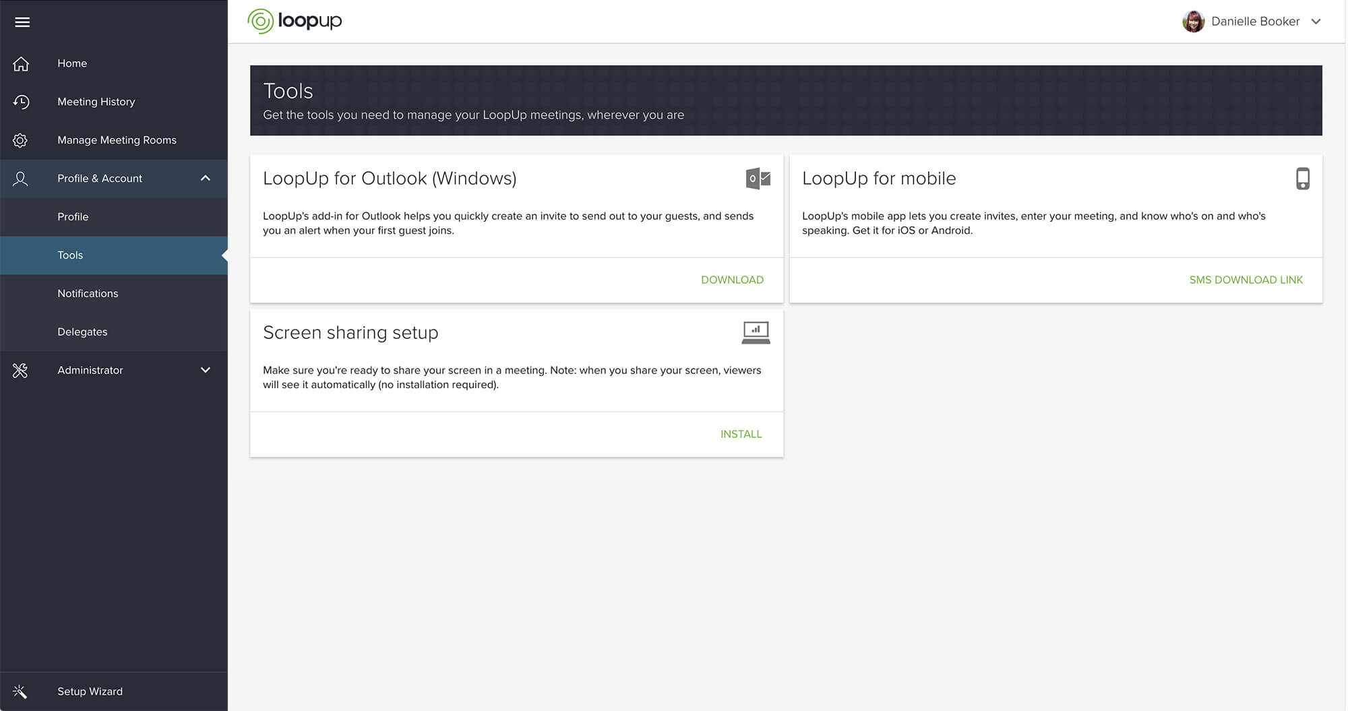Viewport: 1348px width, 711px height.
Task: Click the screen sharing laptop icon
Action: coord(756,332)
